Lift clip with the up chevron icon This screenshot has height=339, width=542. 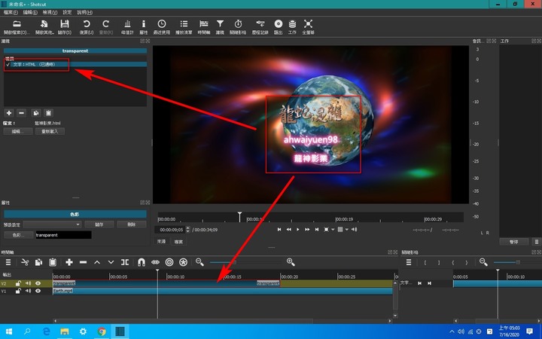97,262
